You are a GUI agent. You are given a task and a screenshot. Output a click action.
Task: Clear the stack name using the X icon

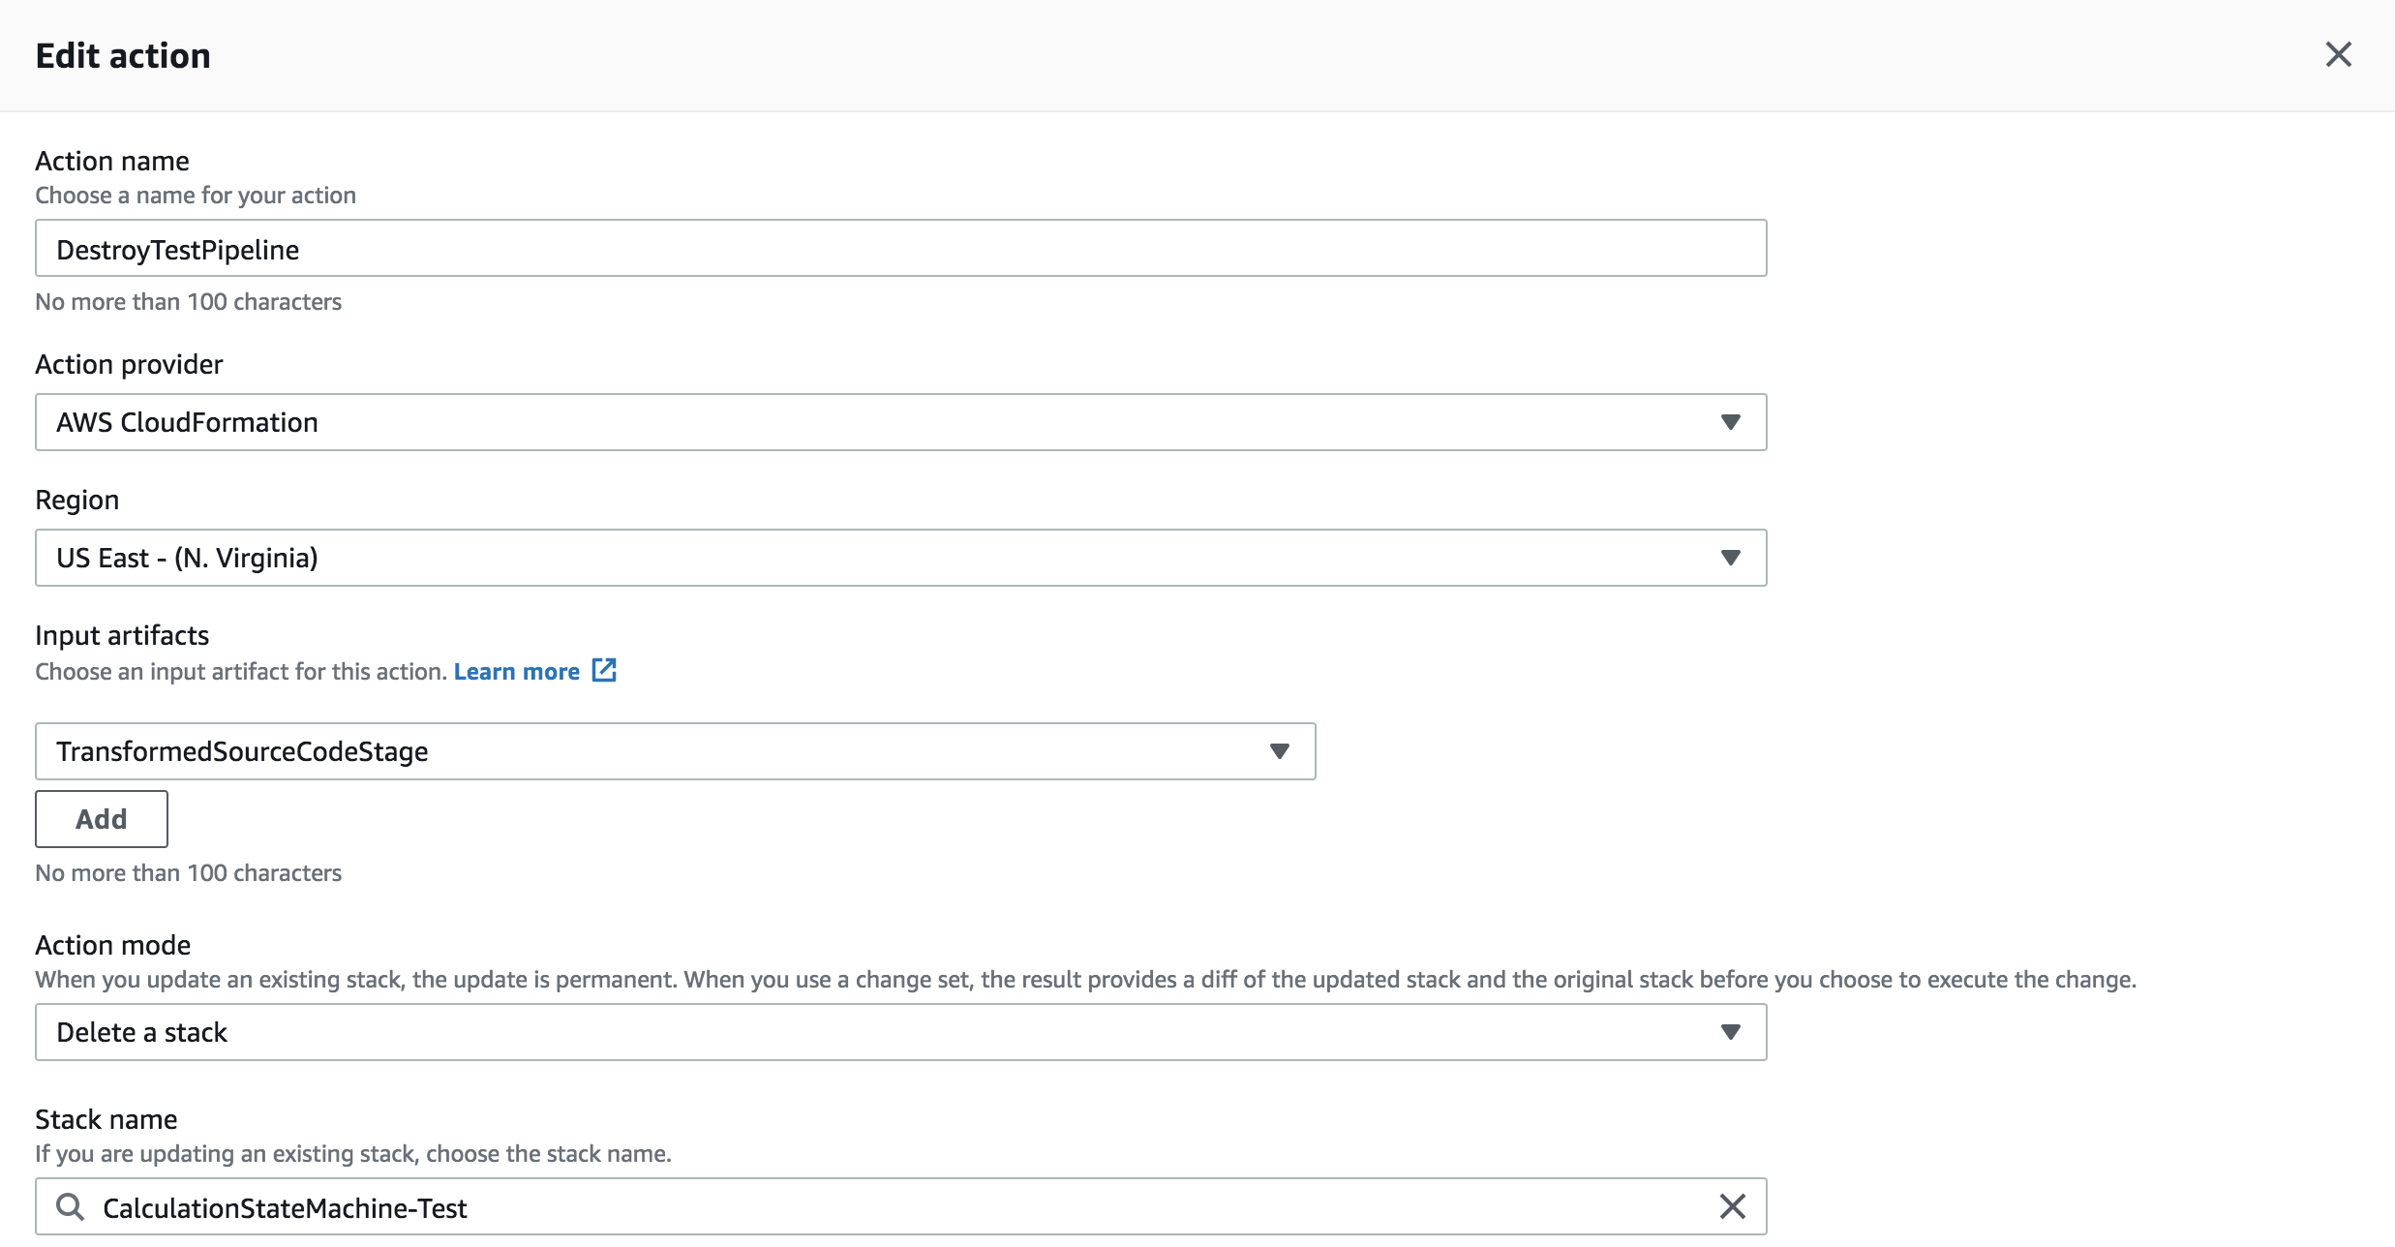1732,1206
